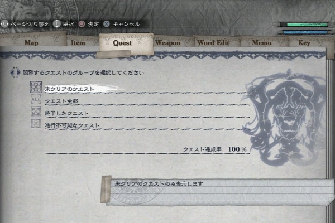Click the L1 page switch icon
335x223 pixels.
(4, 24)
